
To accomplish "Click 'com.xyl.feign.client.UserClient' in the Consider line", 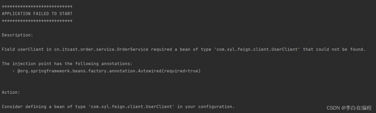I will (x=131, y=107).
